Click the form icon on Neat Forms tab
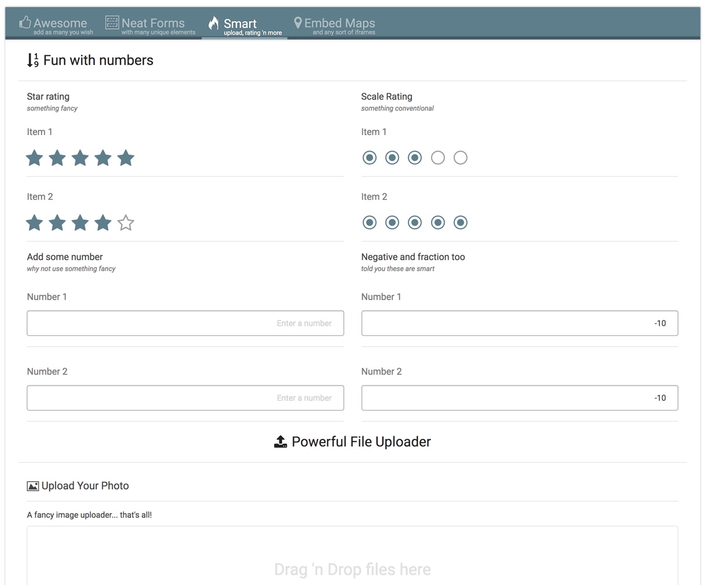 pyautogui.click(x=112, y=23)
